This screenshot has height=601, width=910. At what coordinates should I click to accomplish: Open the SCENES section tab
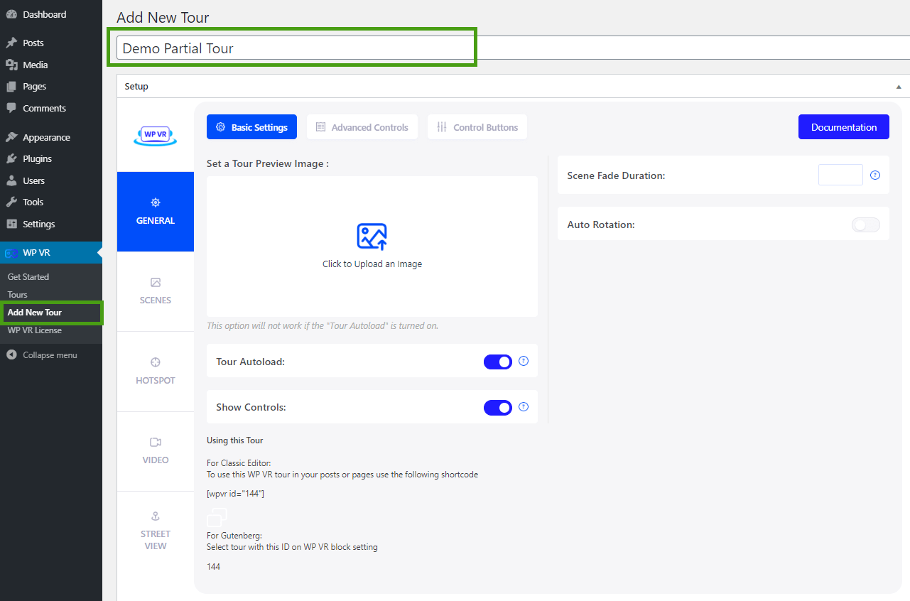tap(156, 291)
